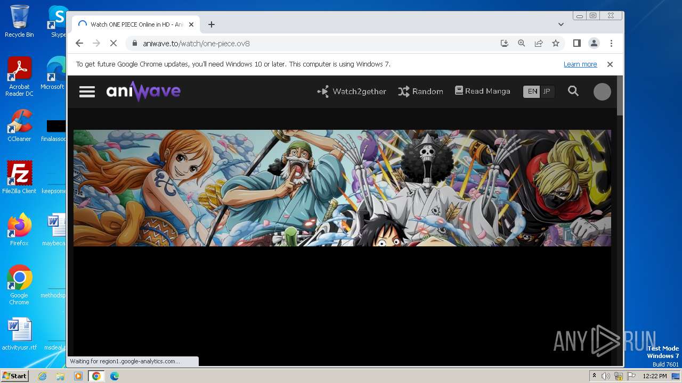Viewport: 682px width, 383px height.
Task: Go to the aniwave logo homepage
Action: 143,91
